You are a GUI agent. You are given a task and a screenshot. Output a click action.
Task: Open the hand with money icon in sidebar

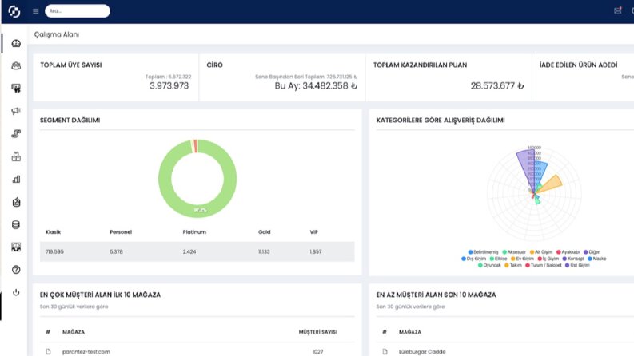pyautogui.click(x=16, y=133)
